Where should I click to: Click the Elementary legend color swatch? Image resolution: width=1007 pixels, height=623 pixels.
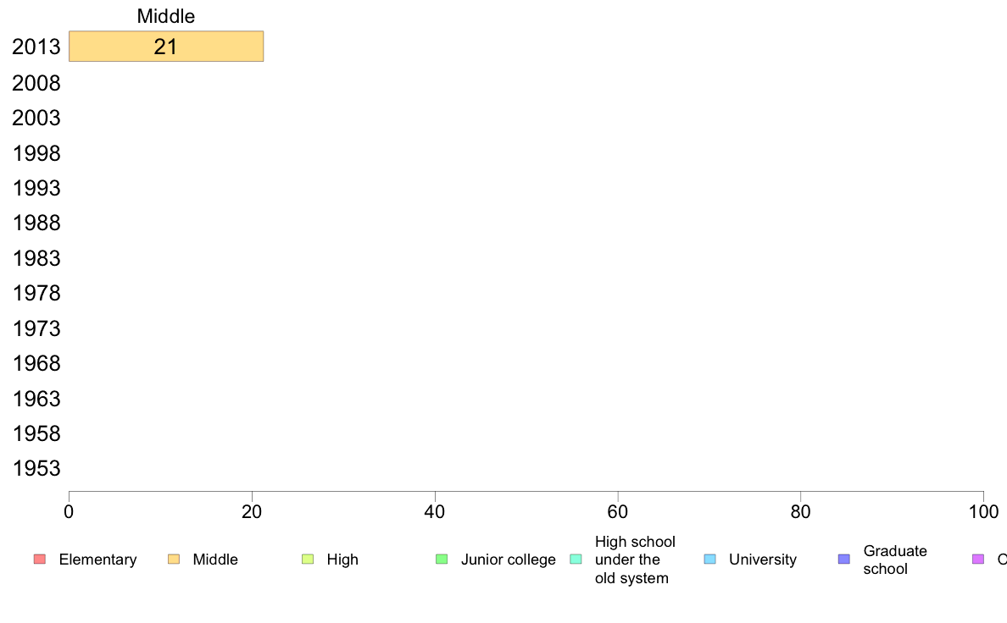pos(40,559)
